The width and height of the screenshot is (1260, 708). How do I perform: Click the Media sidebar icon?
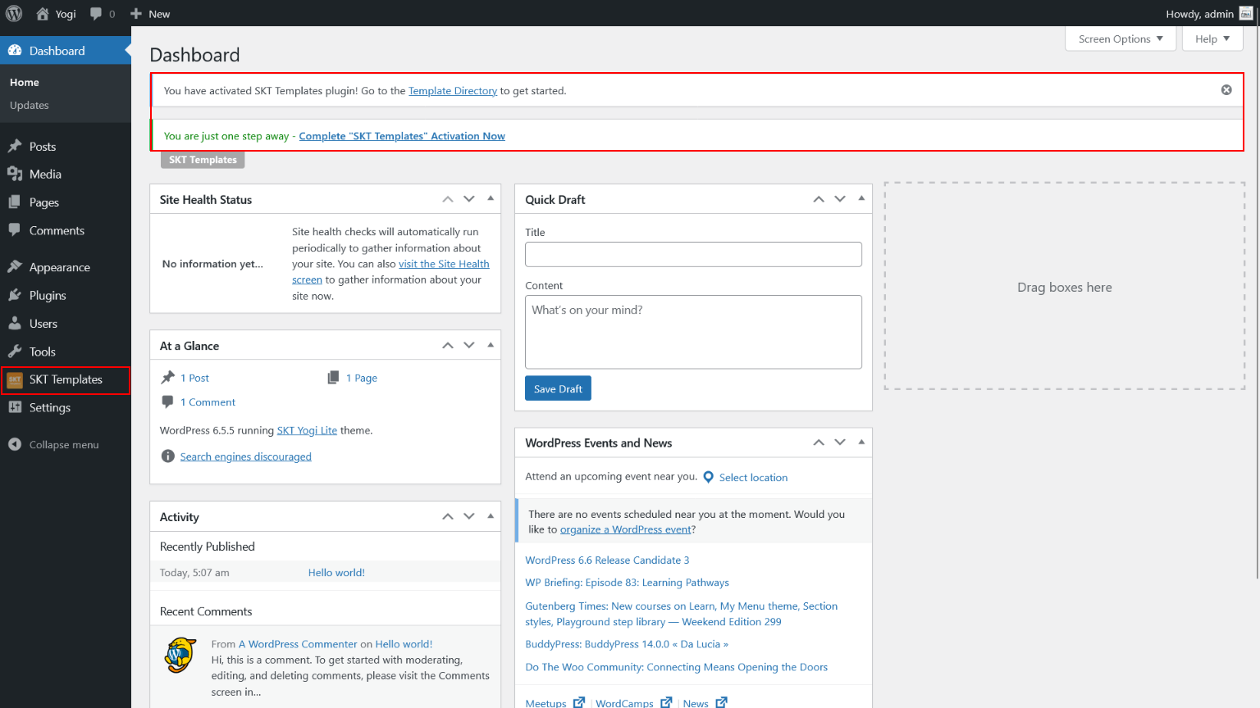15,174
